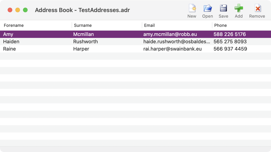Click phone number 565 275 8093
The image size is (271, 152).
point(230,42)
